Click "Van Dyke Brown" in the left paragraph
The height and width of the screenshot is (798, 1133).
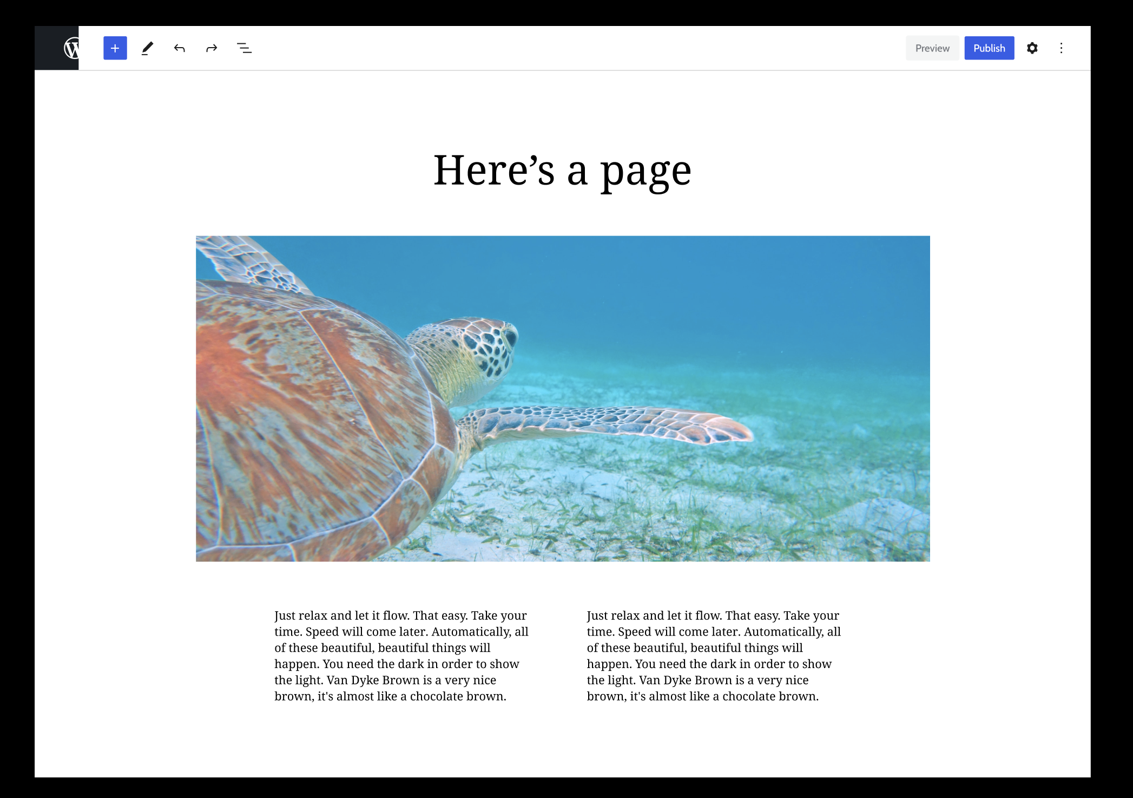click(x=373, y=680)
